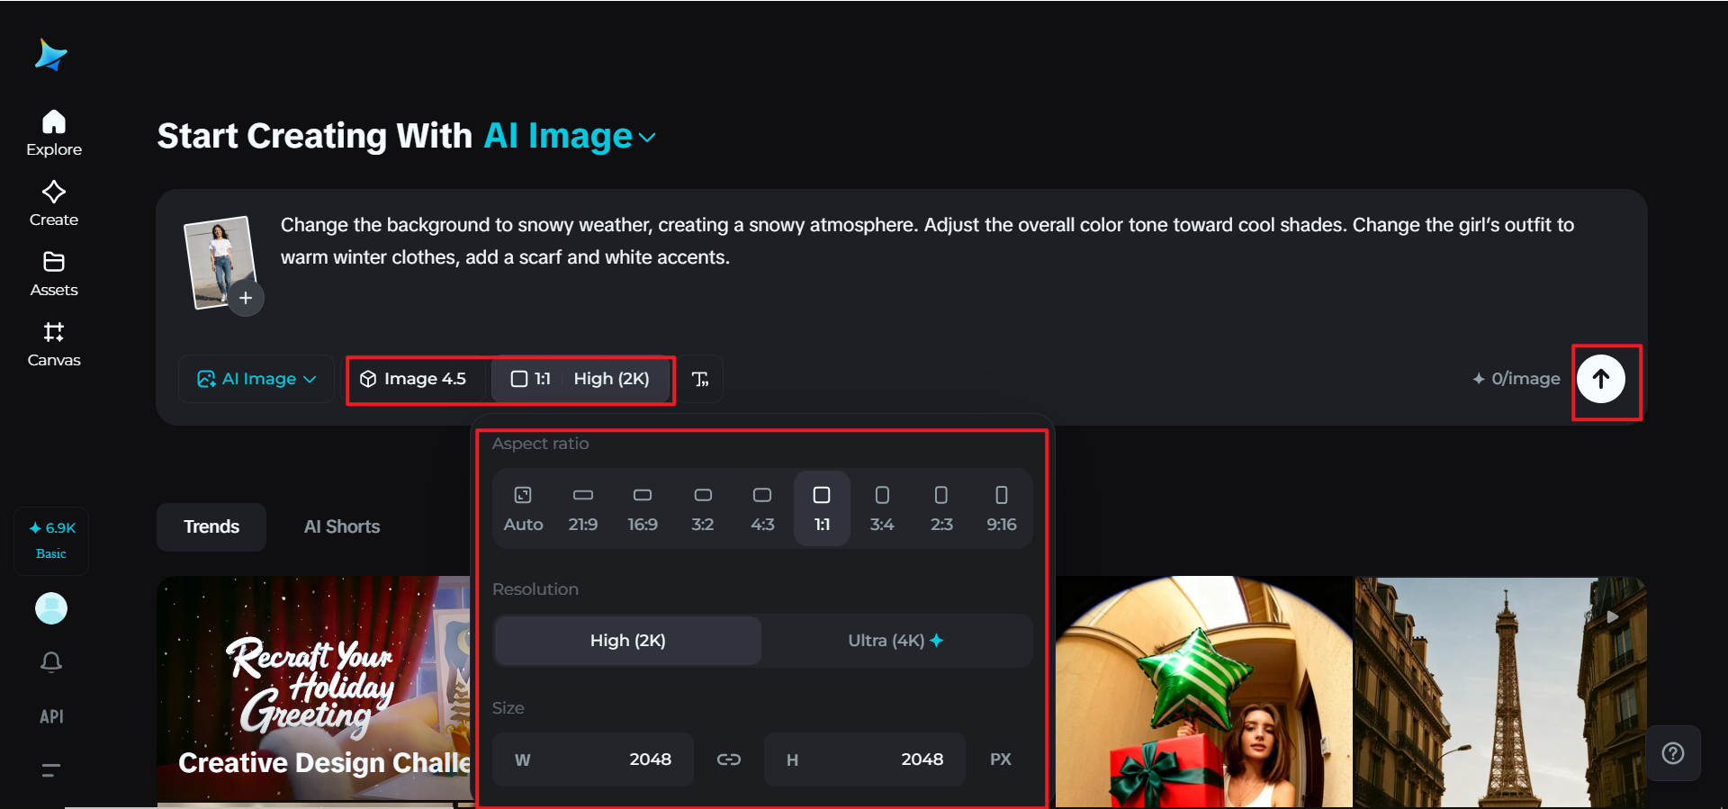
Task: Click the "Aspect ratio" section label
Action: pyautogui.click(x=541, y=444)
